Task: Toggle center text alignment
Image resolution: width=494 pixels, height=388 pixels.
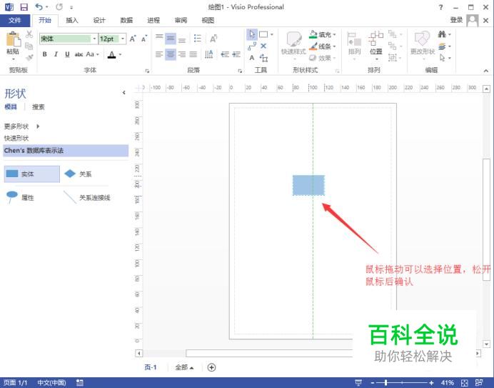Action: (171, 54)
